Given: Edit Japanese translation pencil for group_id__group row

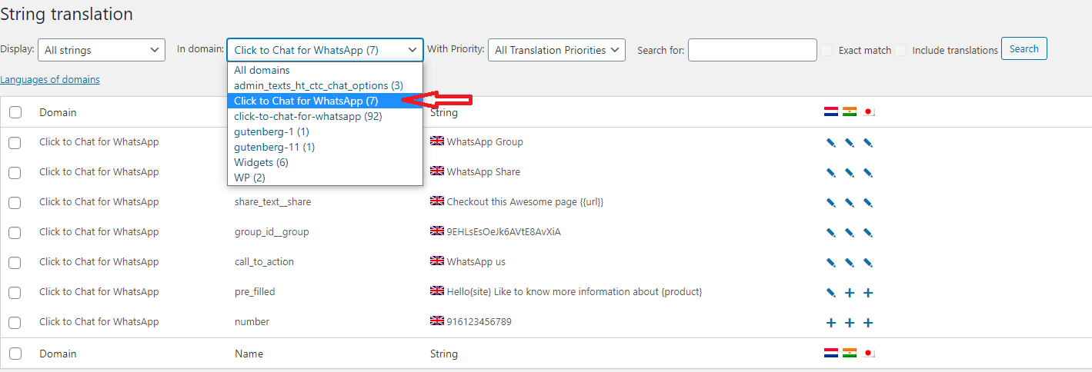Looking at the screenshot, I should (868, 232).
